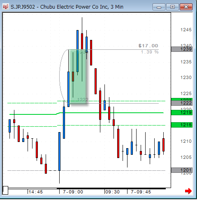Click the white scroll box at chart bottom left

pos(5,190)
